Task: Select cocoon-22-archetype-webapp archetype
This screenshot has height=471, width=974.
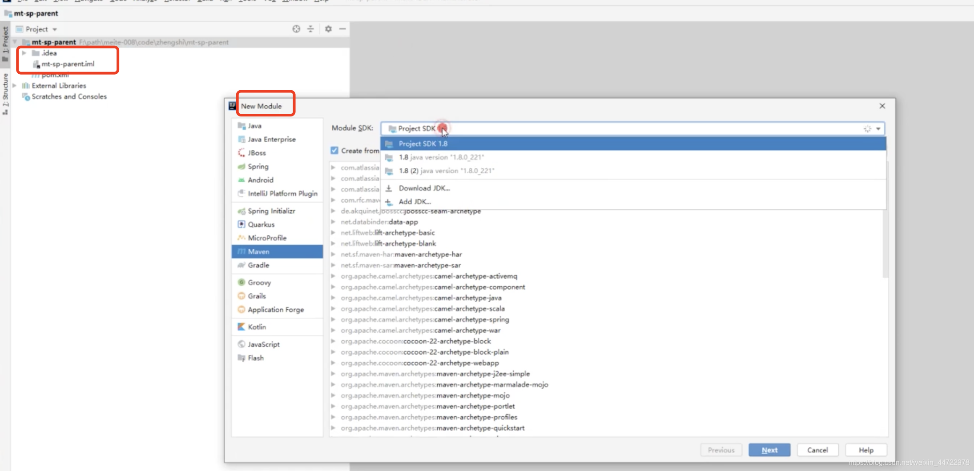Action: click(x=420, y=363)
